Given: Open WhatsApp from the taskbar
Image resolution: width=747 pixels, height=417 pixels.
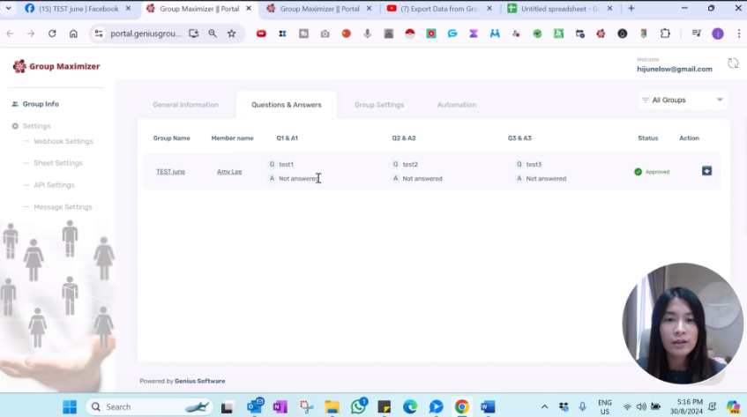Looking at the screenshot, I should pyautogui.click(x=358, y=406).
